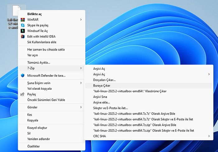This screenshot has height=152, width=218.
Task: Click the Skype logo icon
Action: click(23, 25)
